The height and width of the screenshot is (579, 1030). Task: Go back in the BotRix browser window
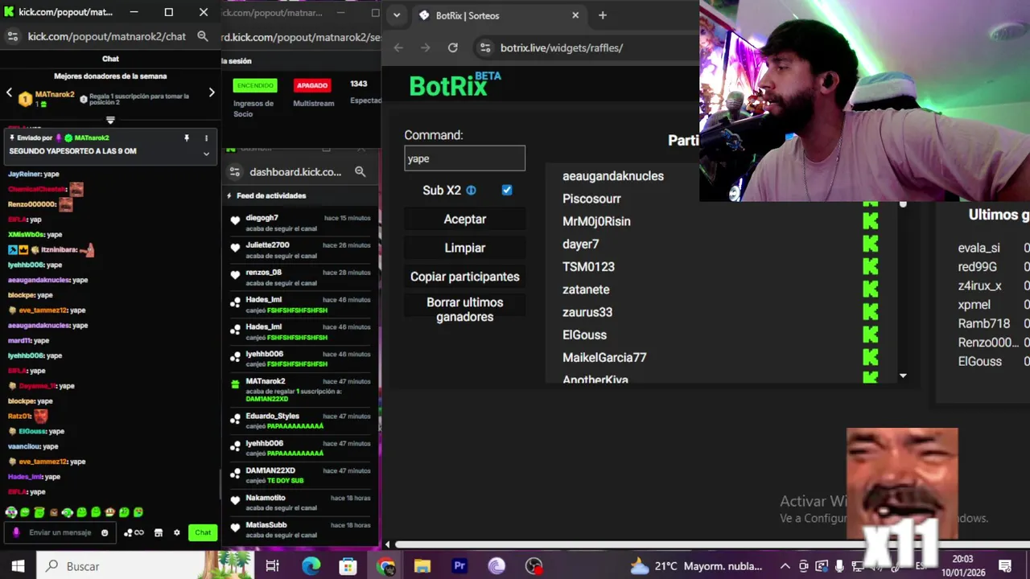pyautogui.click(x=398, y=47)
